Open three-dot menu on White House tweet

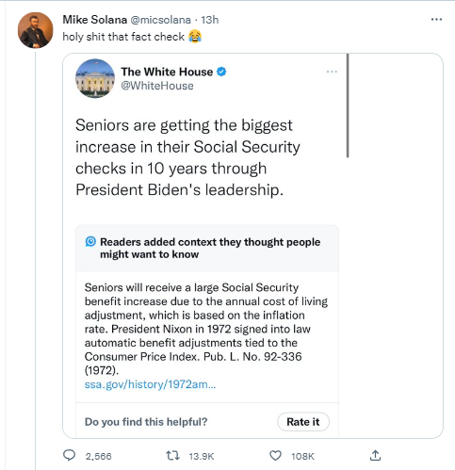point(332,72)
